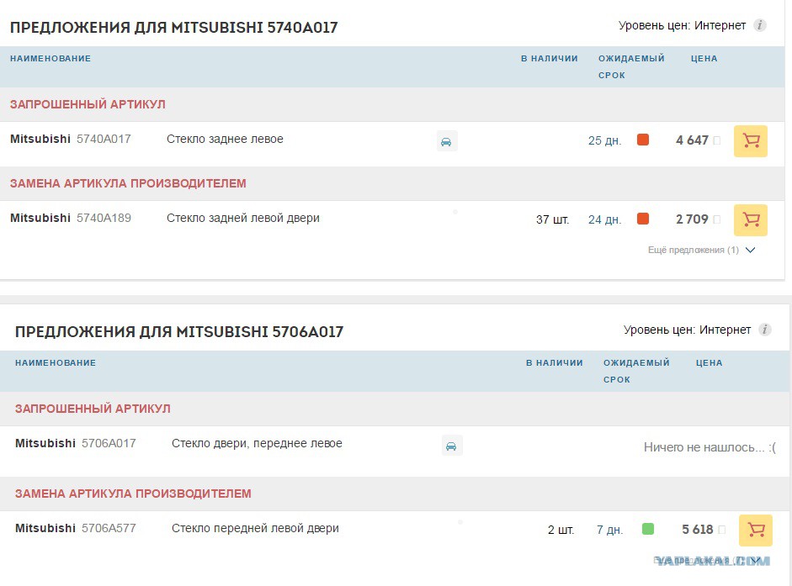792x586 pixels.
Task: Click 'Стекло двери, переднее левое' description
Action: point(257,443)
